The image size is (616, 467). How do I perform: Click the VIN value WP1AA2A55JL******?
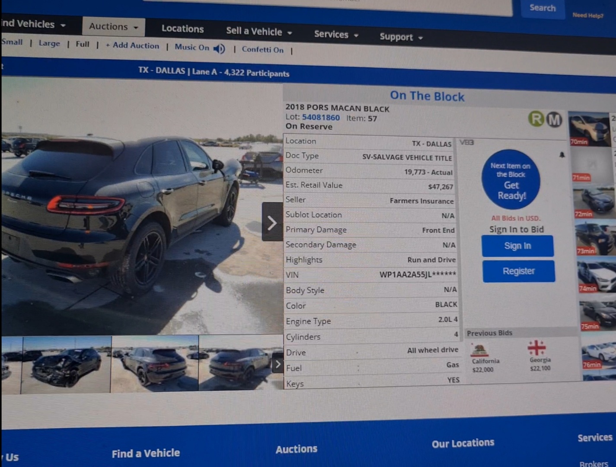pyautogui.click(x=418, y=275)
